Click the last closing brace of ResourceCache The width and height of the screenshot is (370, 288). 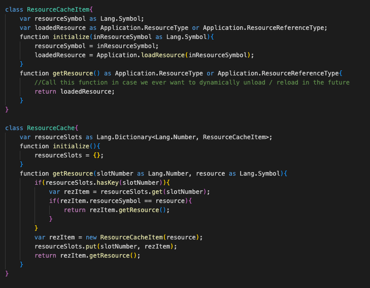coord(7,274)
